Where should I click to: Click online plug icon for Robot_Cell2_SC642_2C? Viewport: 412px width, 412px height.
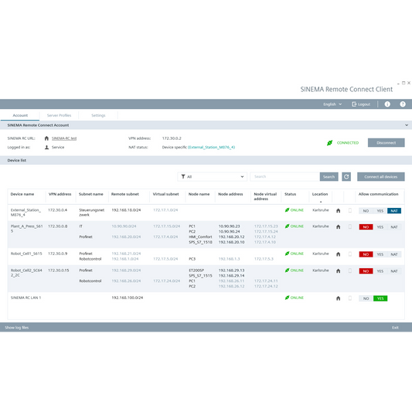click(287, 271)
